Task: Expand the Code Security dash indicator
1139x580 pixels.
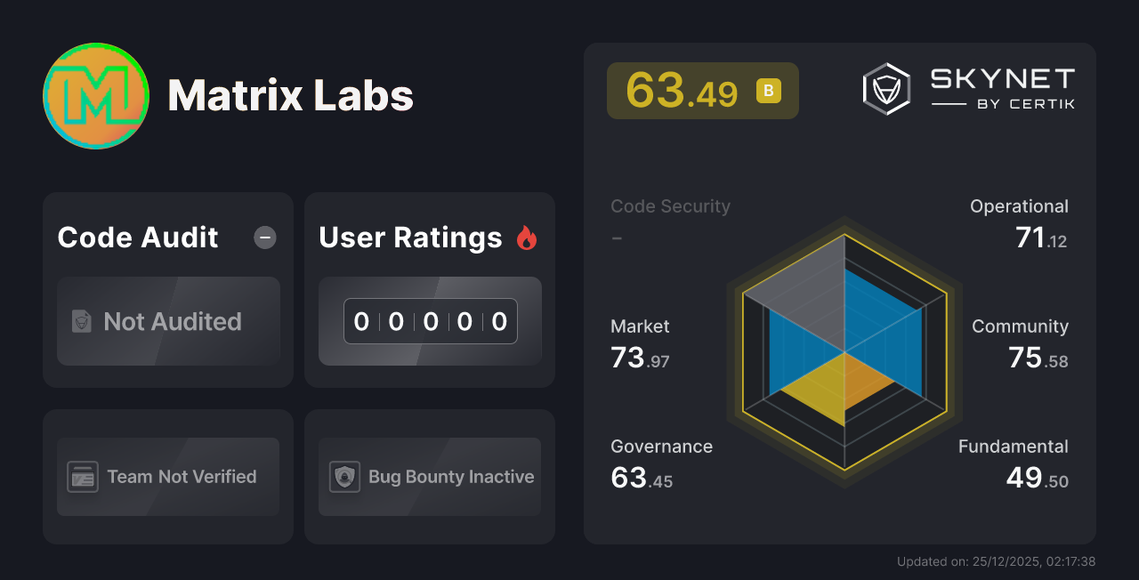Action: click(x=617, y=238)
